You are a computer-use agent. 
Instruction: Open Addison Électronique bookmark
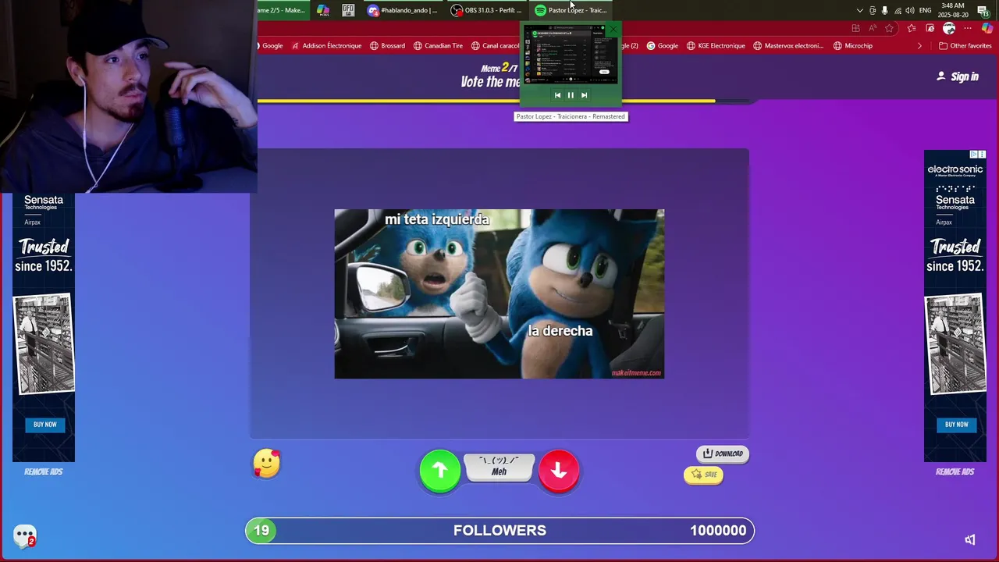coord(326,45)
